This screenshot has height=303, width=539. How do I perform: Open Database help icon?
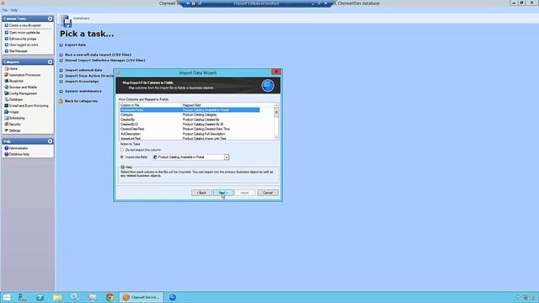6,154
